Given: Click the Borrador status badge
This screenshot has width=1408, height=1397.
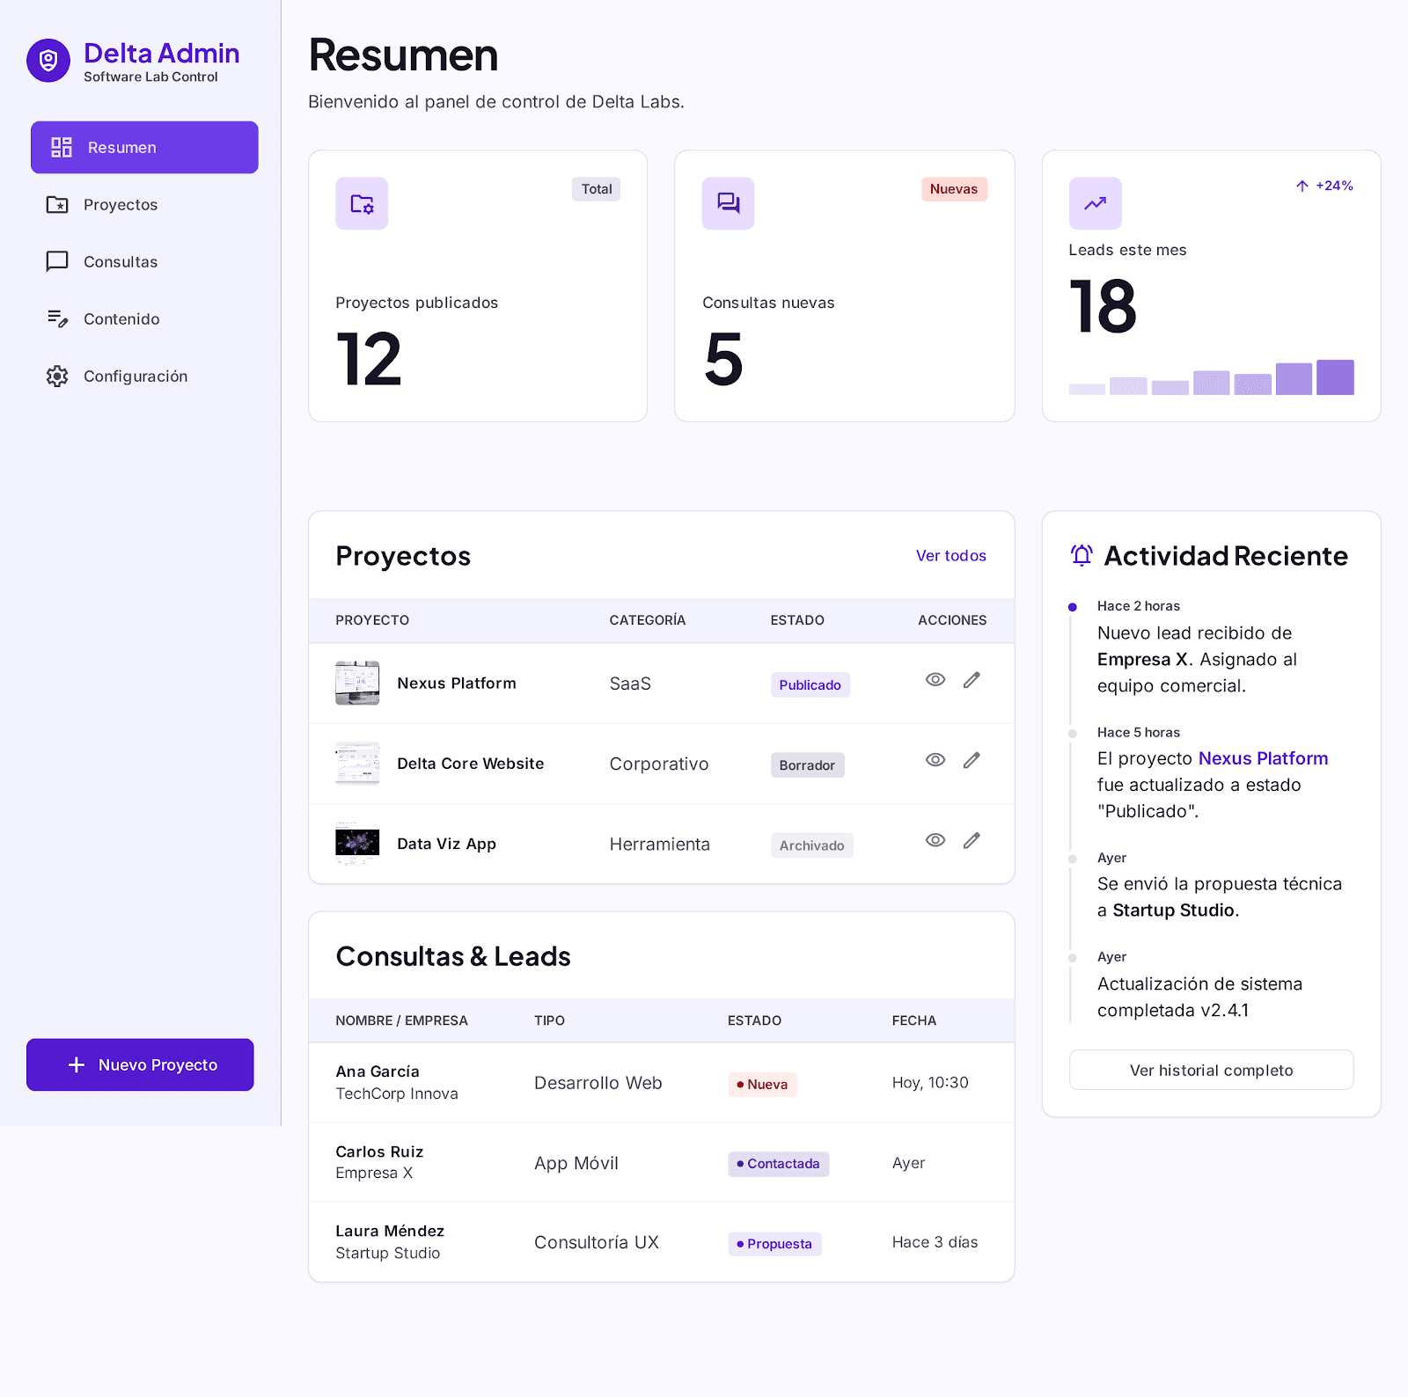Looking at the screenshot, I should point(807,765).
